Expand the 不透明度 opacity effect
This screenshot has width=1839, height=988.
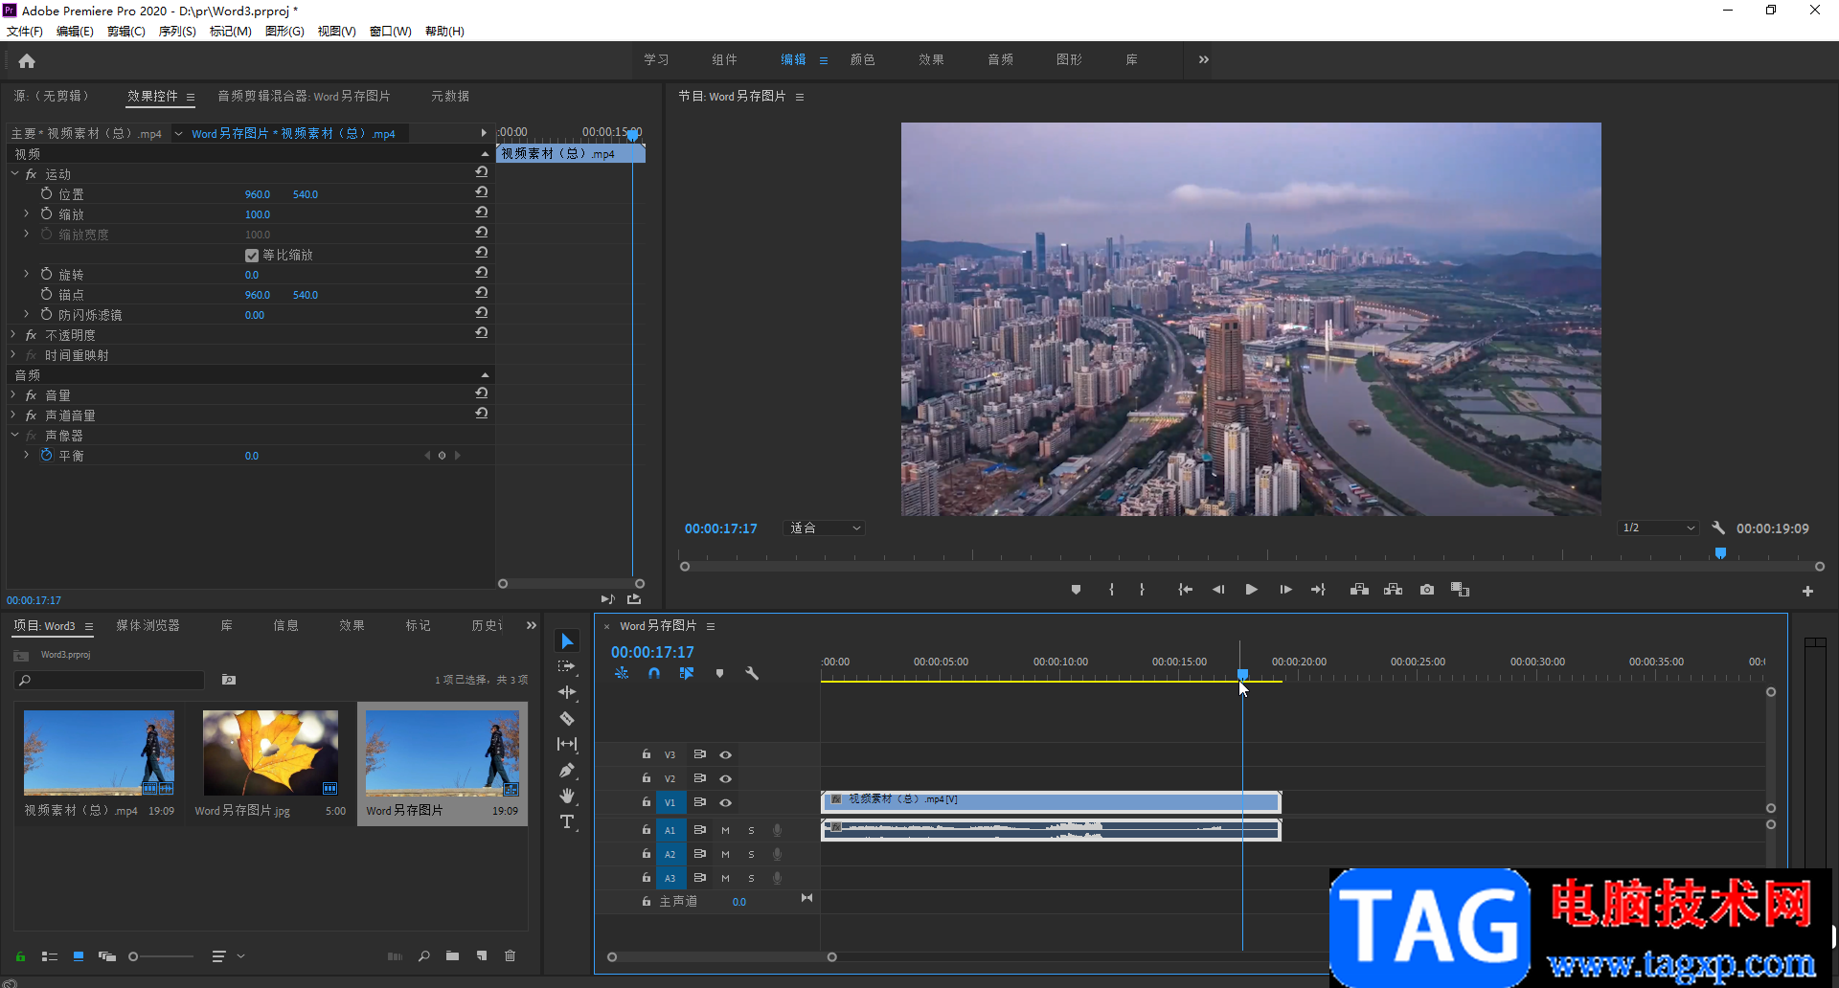[13, 334]
